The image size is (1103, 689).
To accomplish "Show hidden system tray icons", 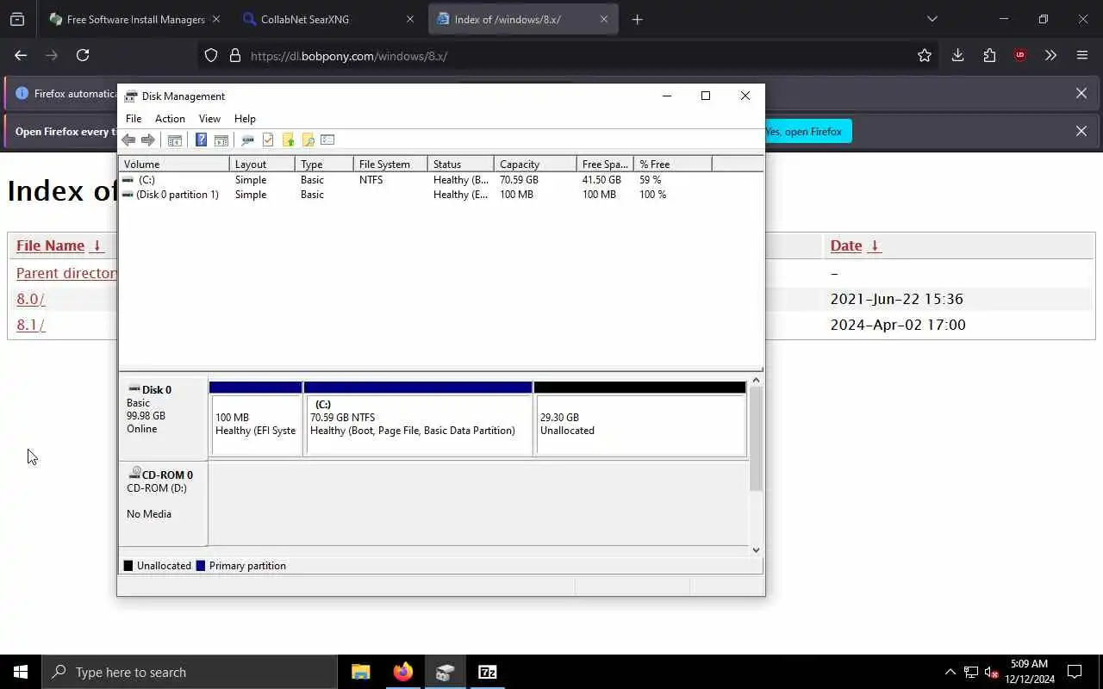I will [950, 672].
